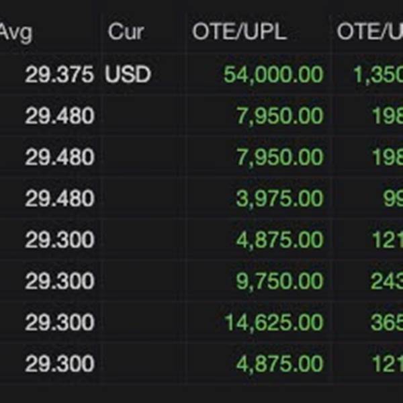Click the Avg column header
The width and height of the screenshot is (403, 403).
point(16,33)
